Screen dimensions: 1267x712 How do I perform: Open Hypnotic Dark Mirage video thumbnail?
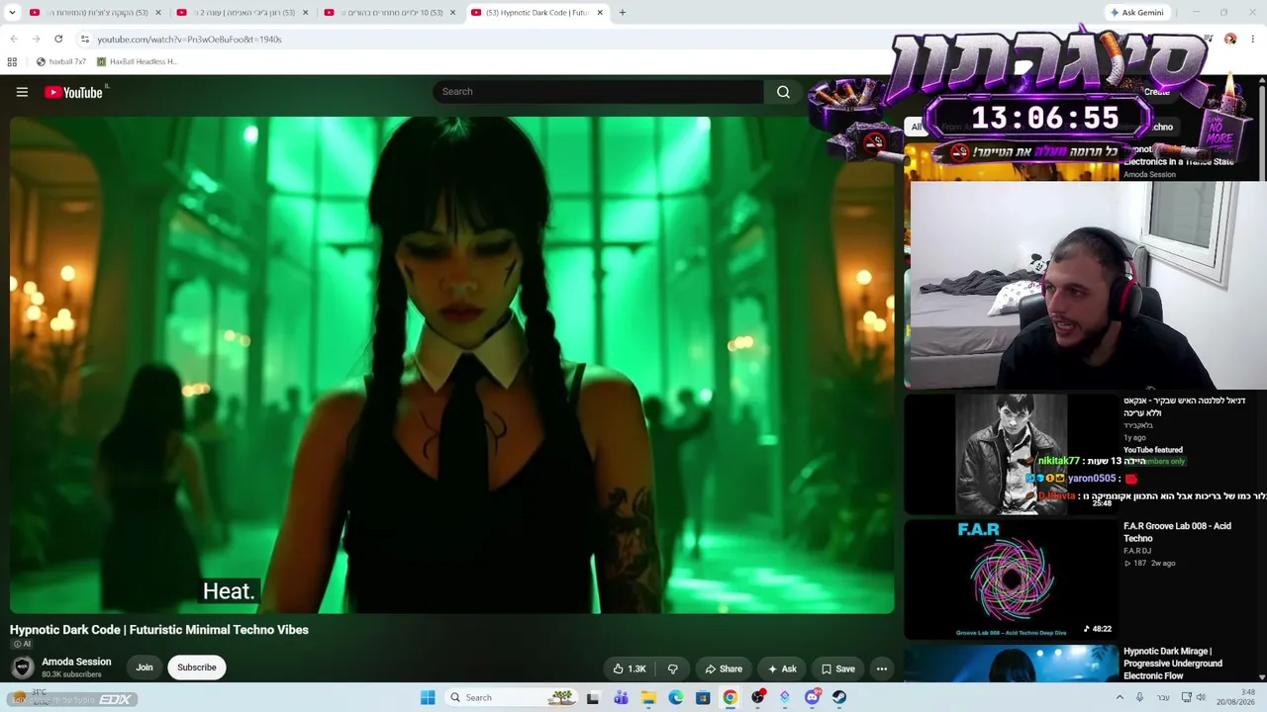click(1011, 664)
